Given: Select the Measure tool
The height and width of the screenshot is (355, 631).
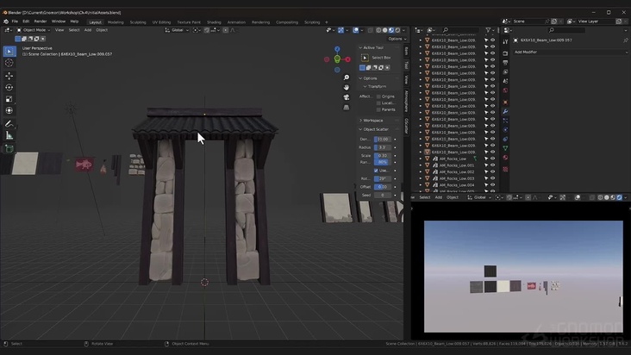Looking at the screenshot, I should coord(9,135).
